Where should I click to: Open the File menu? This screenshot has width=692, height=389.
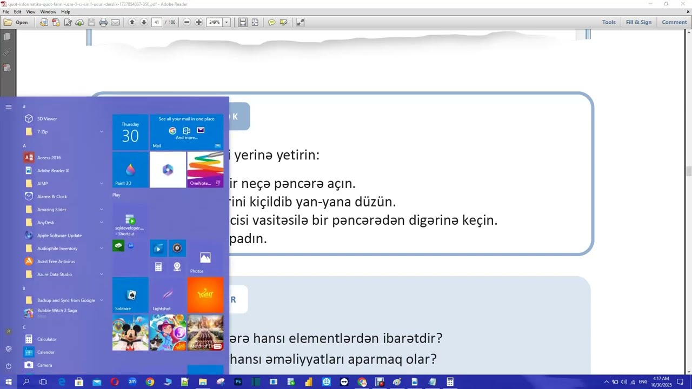coord(6,12)
